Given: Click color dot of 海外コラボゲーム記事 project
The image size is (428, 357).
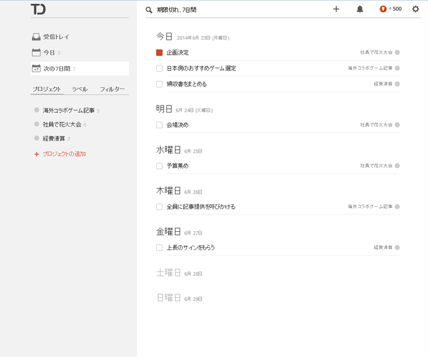Looking at the screenshot, I should pos(37,110).
